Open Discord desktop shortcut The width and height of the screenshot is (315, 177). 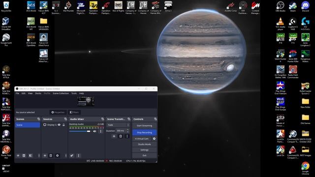pyautogui.click(x=305, y=6)
